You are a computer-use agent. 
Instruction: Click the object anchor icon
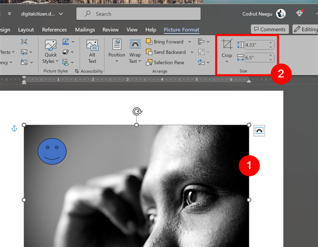pos(14,128)
